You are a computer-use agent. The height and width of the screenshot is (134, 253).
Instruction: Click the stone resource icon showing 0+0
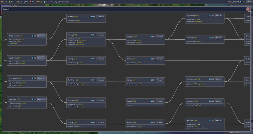[25, 2]
